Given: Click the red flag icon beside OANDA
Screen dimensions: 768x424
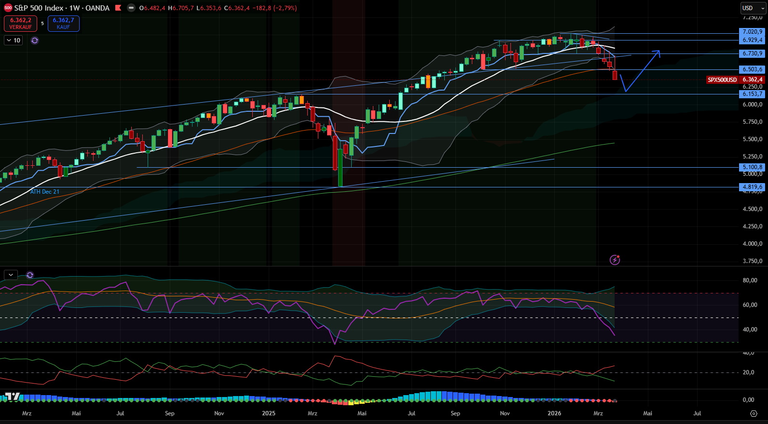Looking at the screenshot, I should [x=118, y=8].
